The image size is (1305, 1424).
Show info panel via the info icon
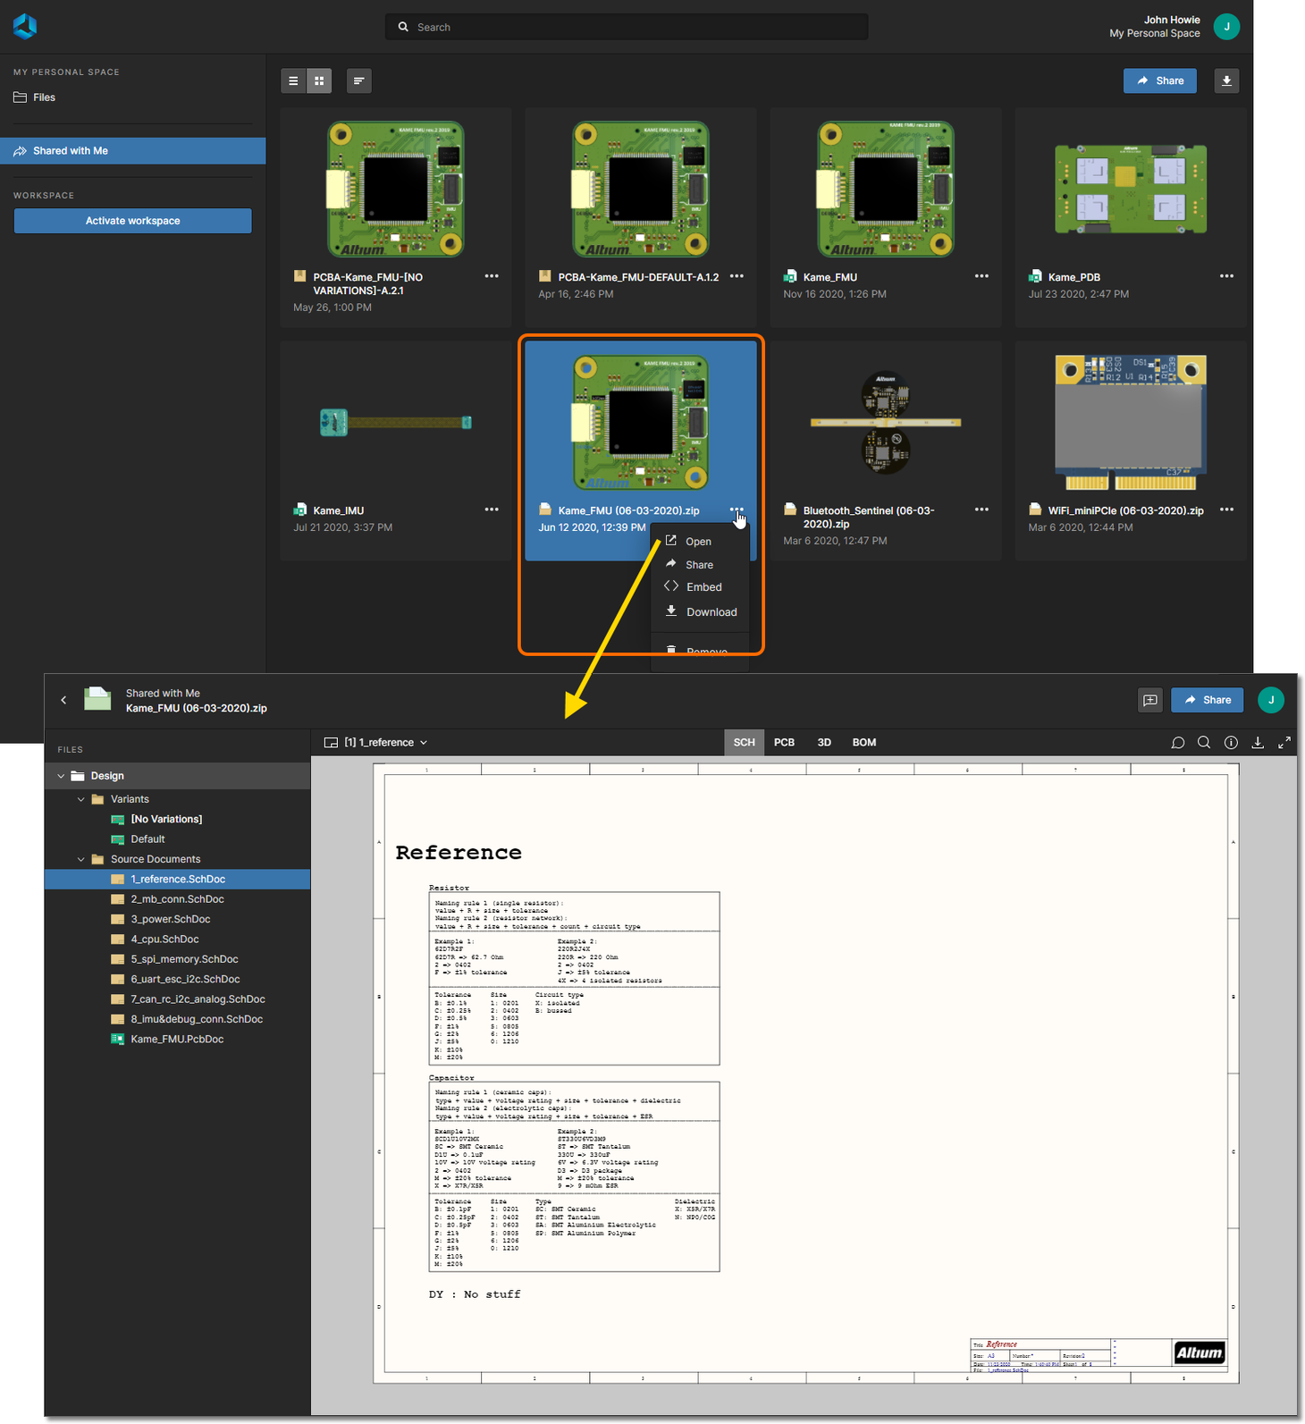[1231, 743]
